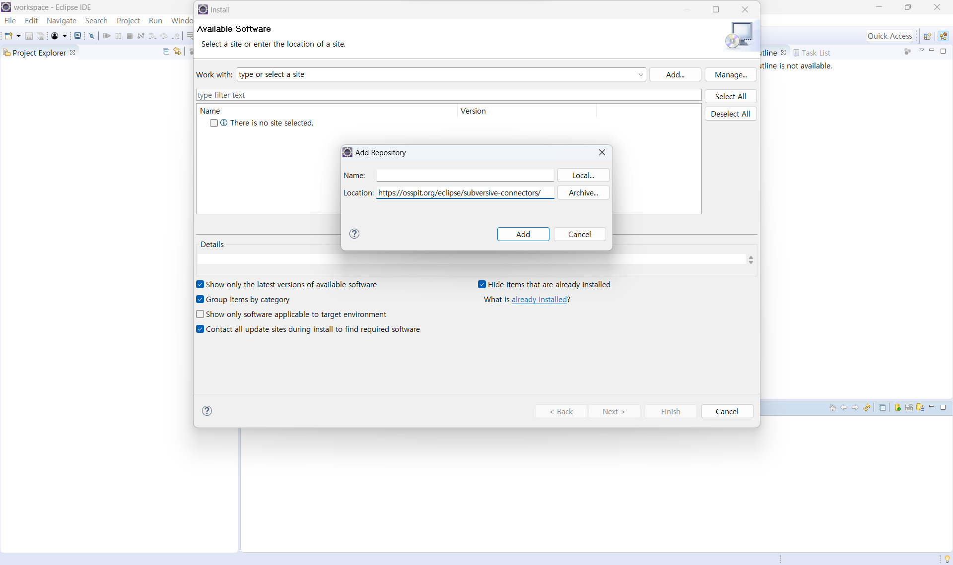Screen dimensions: 953x565
Task: Click the Archive... button
Action: (583, 192)
